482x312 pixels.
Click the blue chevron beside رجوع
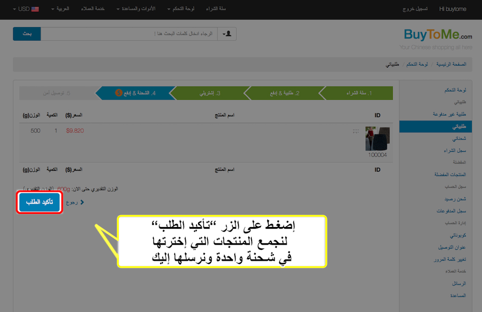tap(82, 203)
